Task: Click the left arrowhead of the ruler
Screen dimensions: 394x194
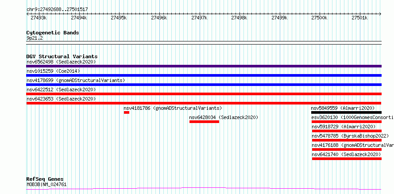Action: click(x=27, y=14)
